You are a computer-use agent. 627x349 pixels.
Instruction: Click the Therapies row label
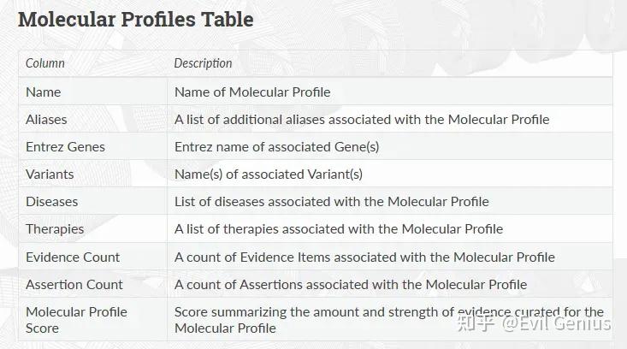click(55, 228)
